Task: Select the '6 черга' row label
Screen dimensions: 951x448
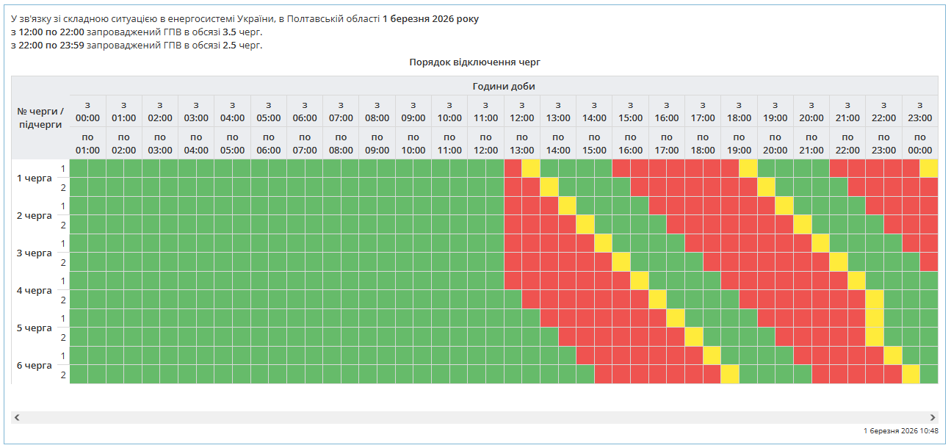Action: pyautogui.click(x=35, y=365)
